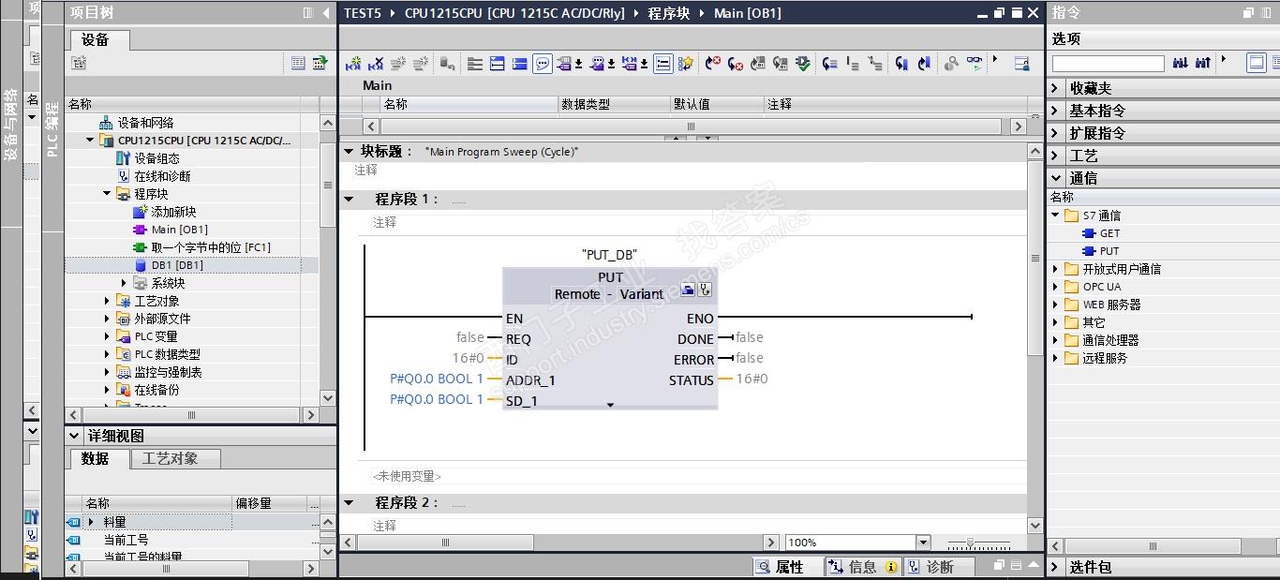Open PUT block configuration toolbox icon
This screenshot has height=580, width=1280.
[688, 290]
